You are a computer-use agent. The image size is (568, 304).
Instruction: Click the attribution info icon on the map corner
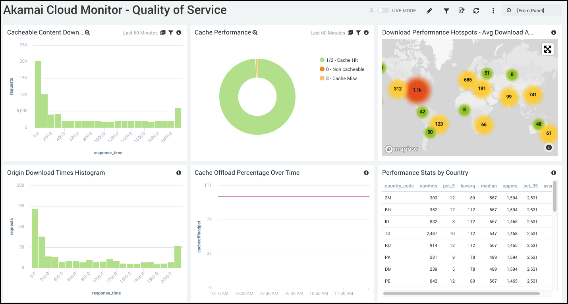[x=549, y=147]
